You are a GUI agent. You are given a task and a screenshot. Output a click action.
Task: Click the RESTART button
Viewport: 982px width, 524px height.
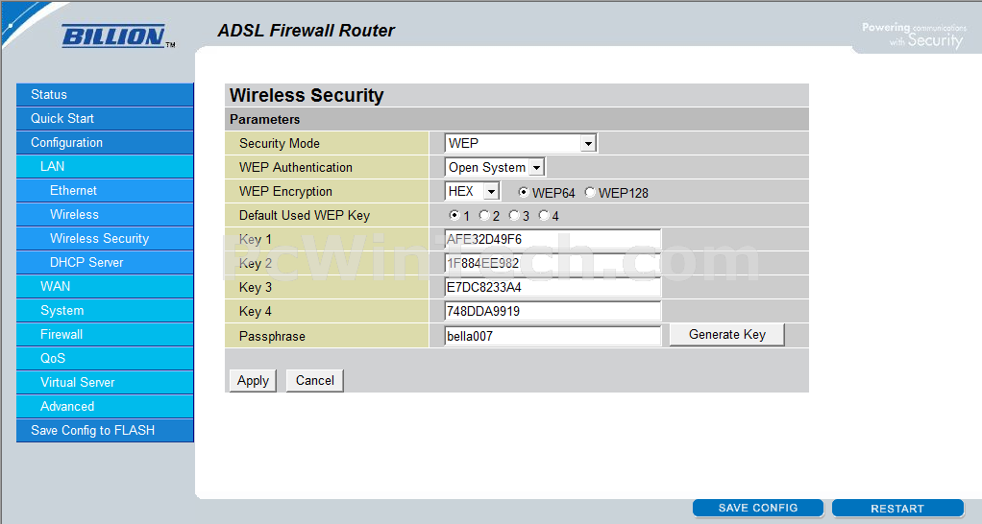[897, 508]
